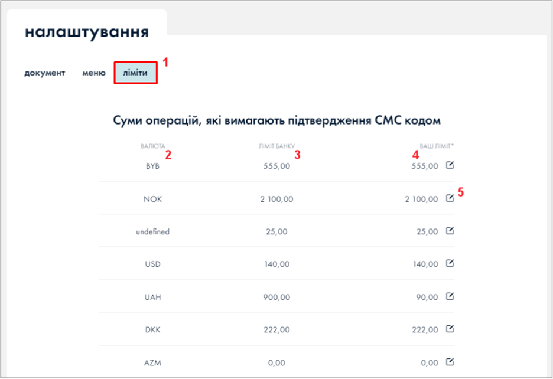Edit your limit for BYB currency

[450, 165]
